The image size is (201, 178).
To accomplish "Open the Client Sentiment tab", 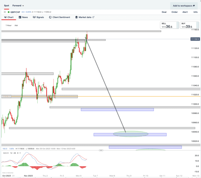I will pos(59,17).
